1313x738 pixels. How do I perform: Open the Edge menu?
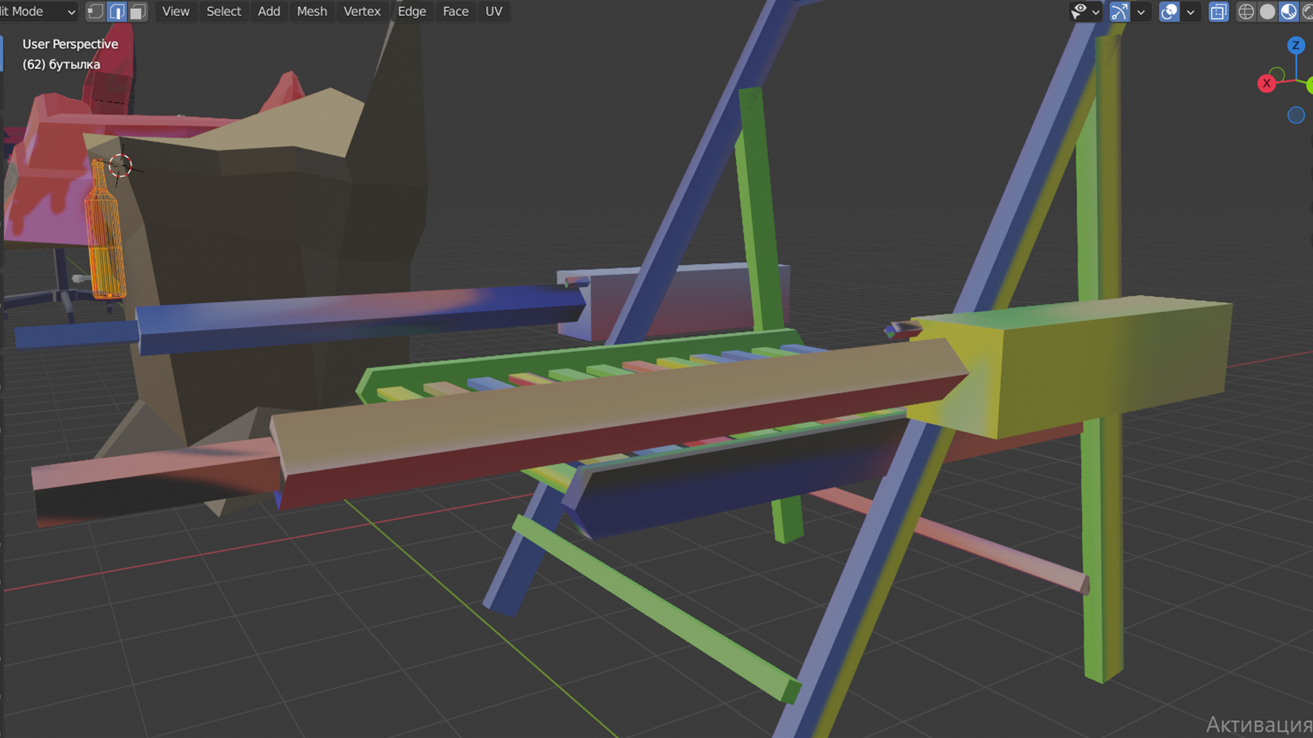[x=412, y=12]
